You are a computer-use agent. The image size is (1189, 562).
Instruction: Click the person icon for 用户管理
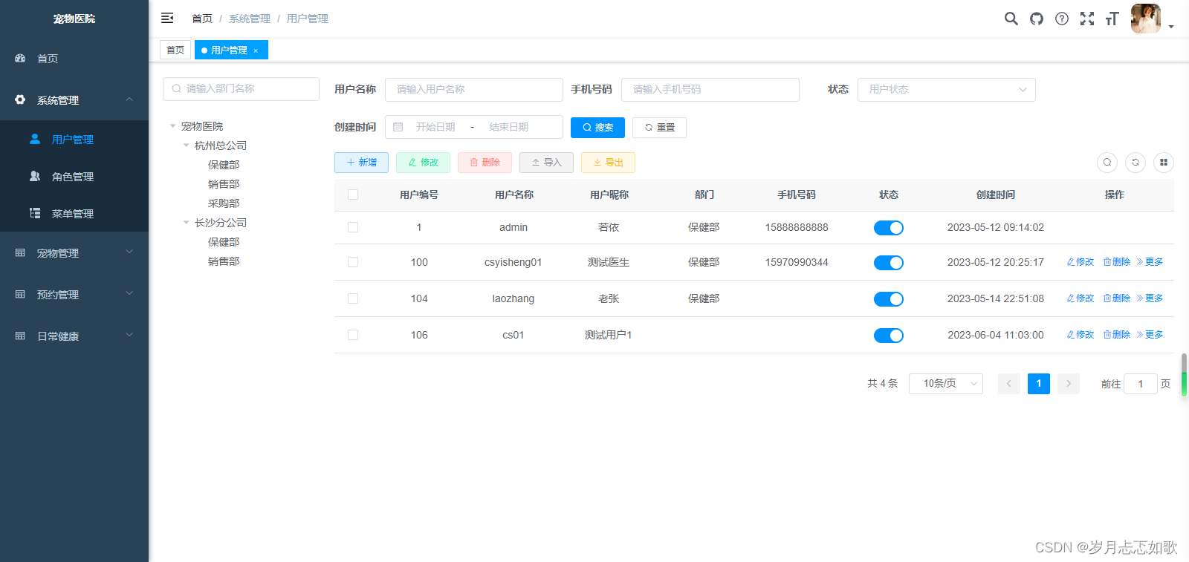coord(35,139)
